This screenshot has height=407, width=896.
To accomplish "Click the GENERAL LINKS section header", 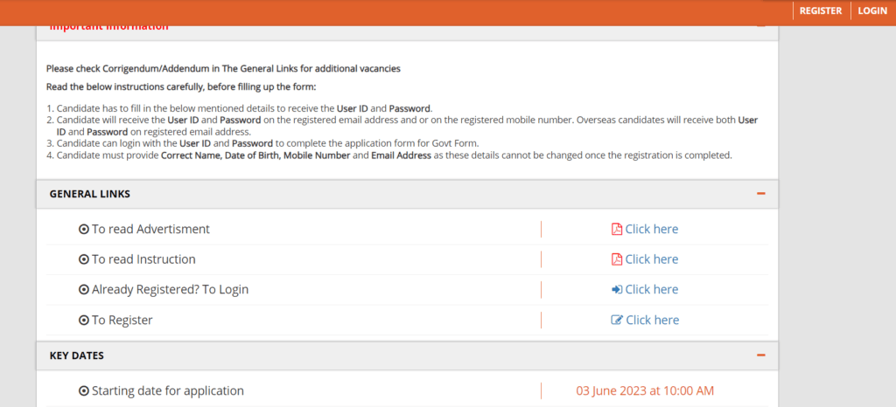I will (x=408, y=194).
